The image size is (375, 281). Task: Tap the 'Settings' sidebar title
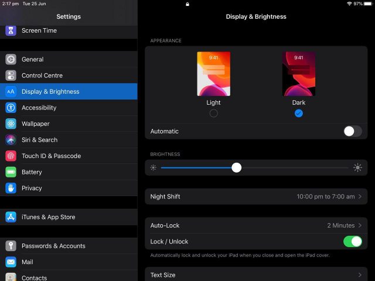coord(69,16)
